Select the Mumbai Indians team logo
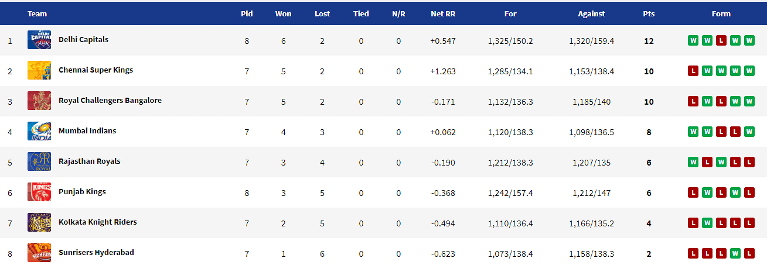 tap(39, 131)
